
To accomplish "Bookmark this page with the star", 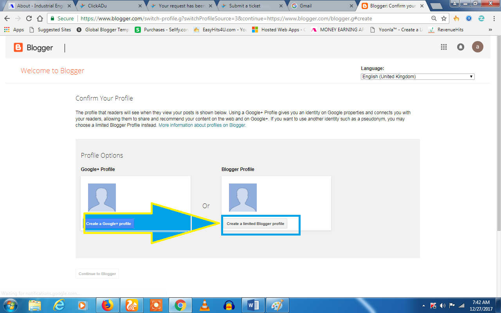I will tap(444, 18).
